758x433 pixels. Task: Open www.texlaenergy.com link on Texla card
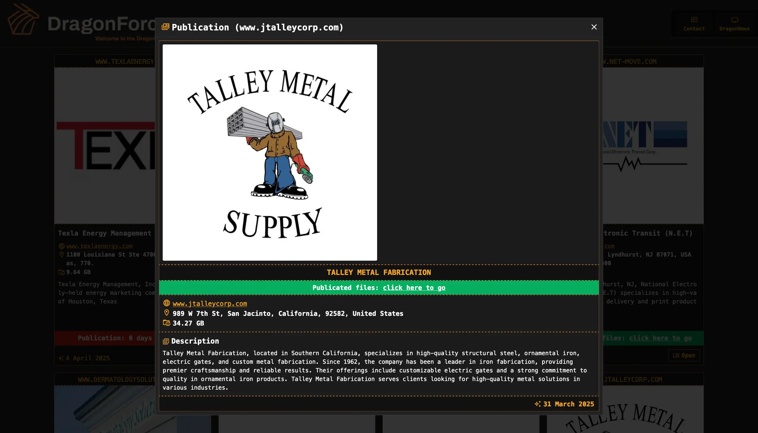tap(99, 246)
